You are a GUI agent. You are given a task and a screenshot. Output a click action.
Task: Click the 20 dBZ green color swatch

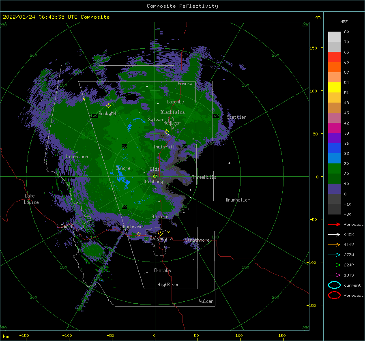click(334, 178)
